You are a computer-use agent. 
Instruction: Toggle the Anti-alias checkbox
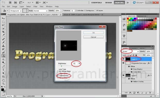click(x=76, y=11)
